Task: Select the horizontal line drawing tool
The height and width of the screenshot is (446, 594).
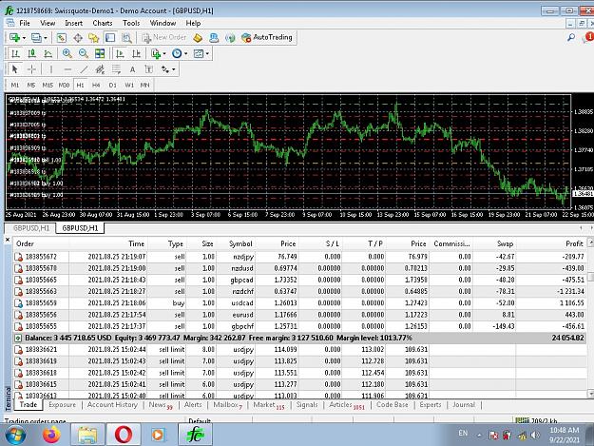Action: pos(67,69)
